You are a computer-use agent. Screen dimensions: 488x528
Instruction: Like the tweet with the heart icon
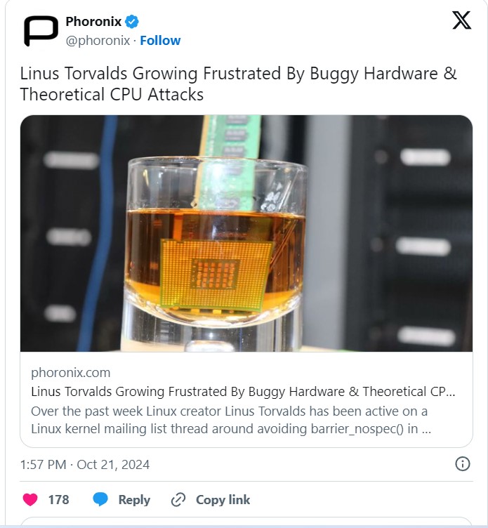[30, 499]
